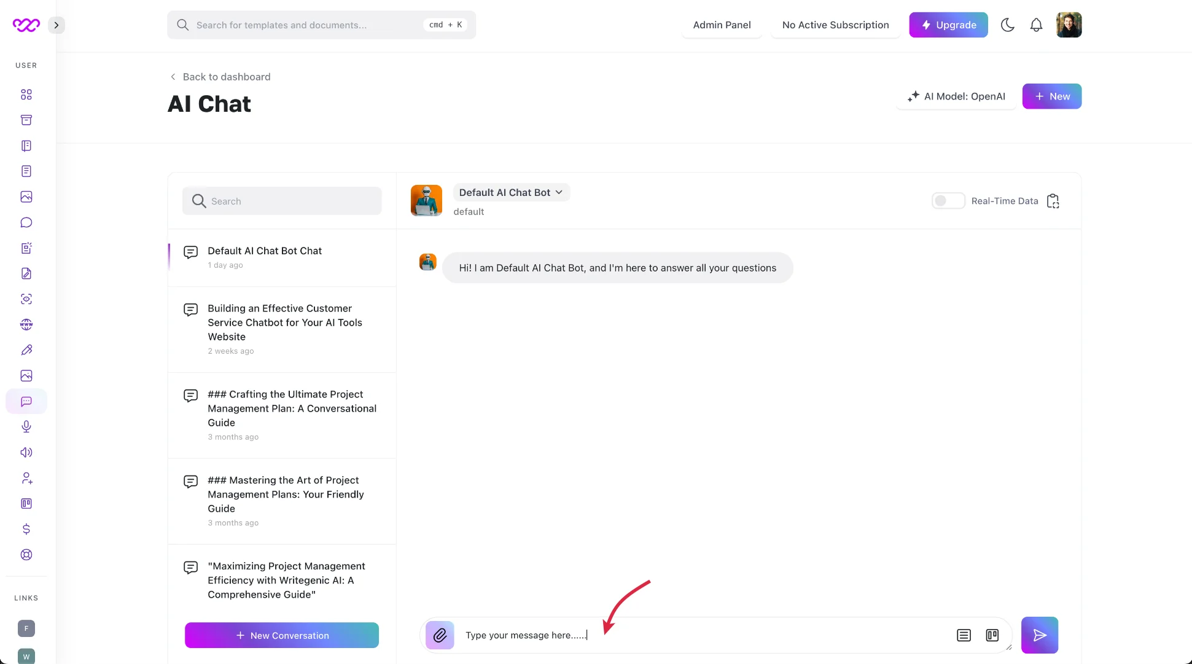Toggle the Real-Time Data switch
The height and width of the screenshot is (664, 1192).
[x=948, y=201]
